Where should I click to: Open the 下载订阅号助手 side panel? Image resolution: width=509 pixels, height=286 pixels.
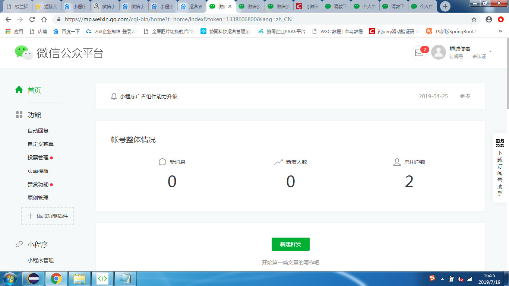[500, 168]
